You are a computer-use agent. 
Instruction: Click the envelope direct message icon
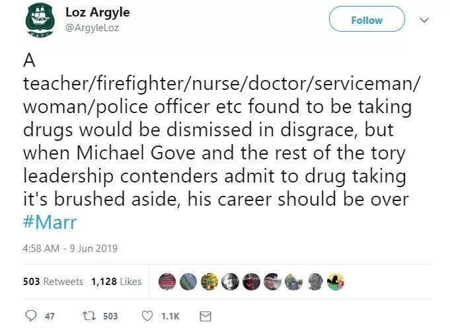(x=205, y=316)
